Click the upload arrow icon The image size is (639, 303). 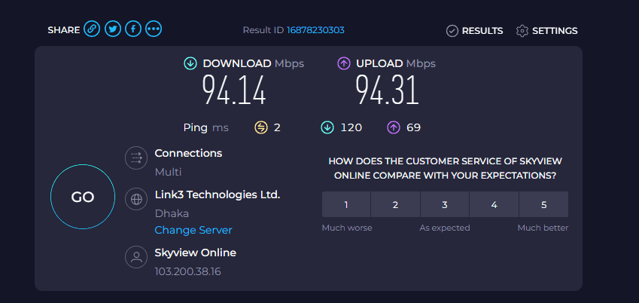pos(344,63)
